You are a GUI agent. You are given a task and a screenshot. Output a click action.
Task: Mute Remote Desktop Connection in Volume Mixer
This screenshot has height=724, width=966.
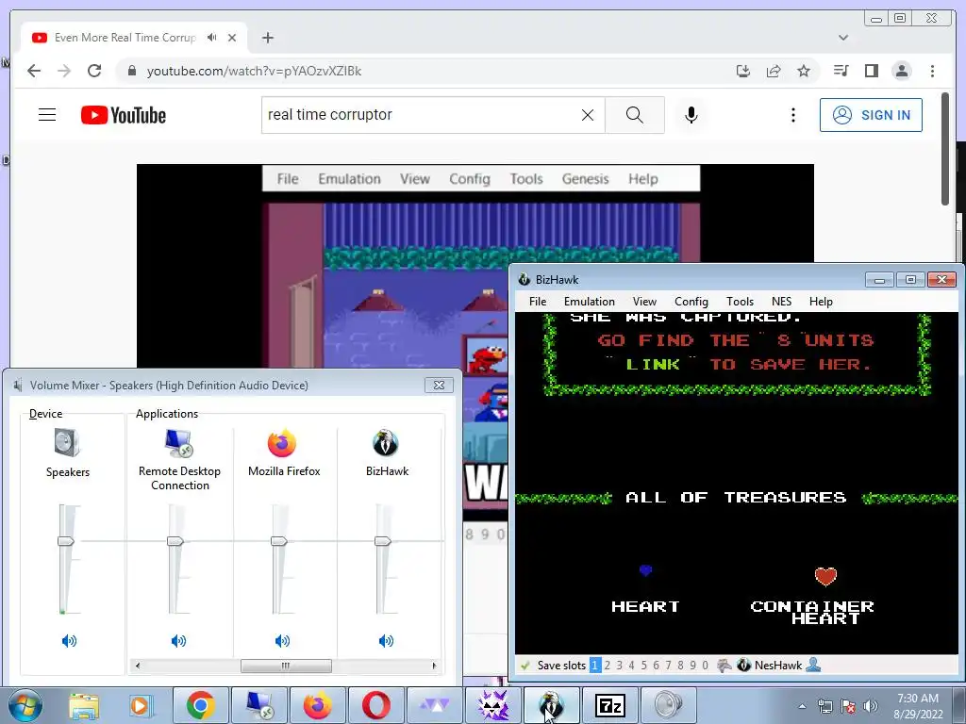178,641
